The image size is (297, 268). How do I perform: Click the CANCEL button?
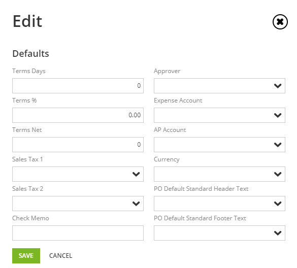(60, 256)
